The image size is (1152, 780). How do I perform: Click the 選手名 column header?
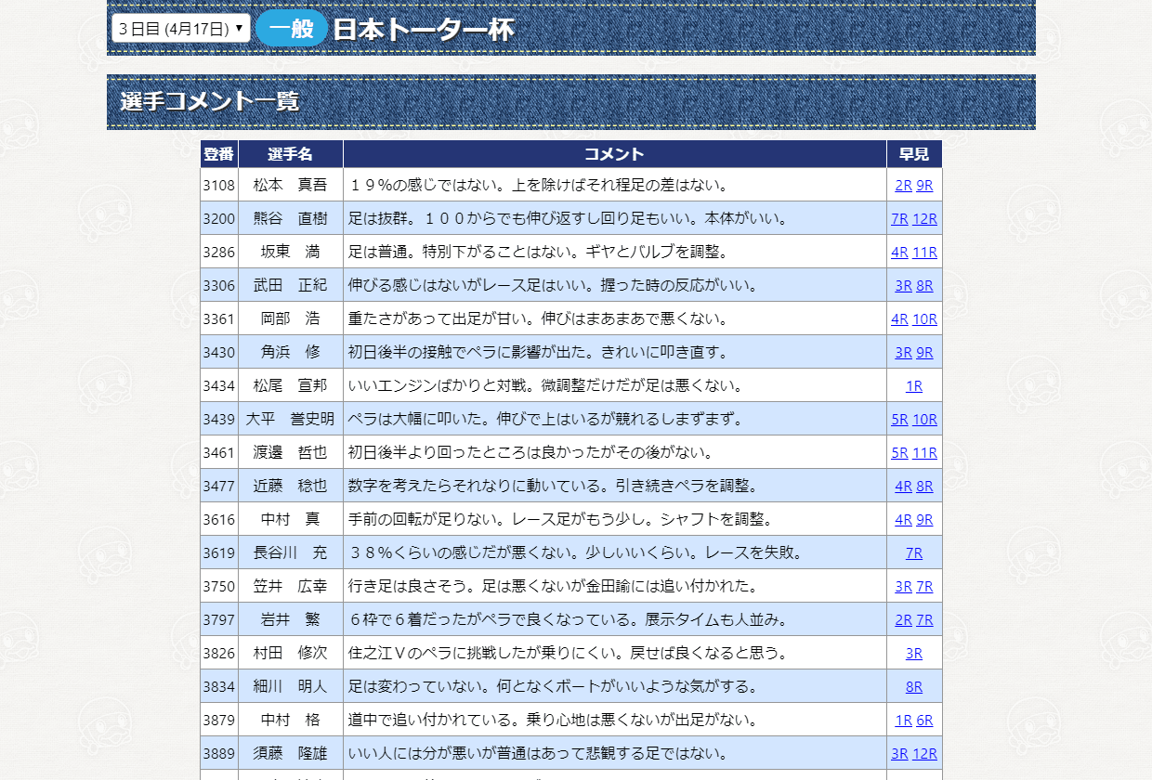click(x=291, y=154)
